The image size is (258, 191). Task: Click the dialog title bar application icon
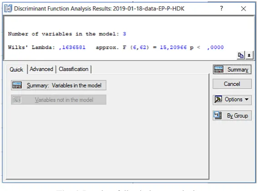(x=8, y=9)
